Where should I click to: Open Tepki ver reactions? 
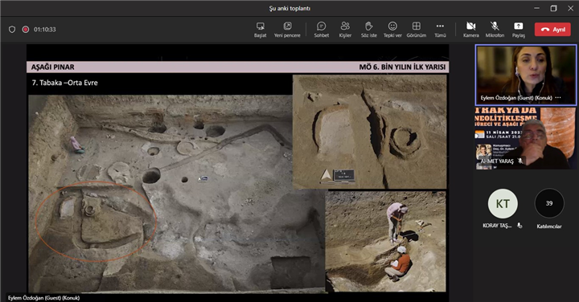click(392, 30)
